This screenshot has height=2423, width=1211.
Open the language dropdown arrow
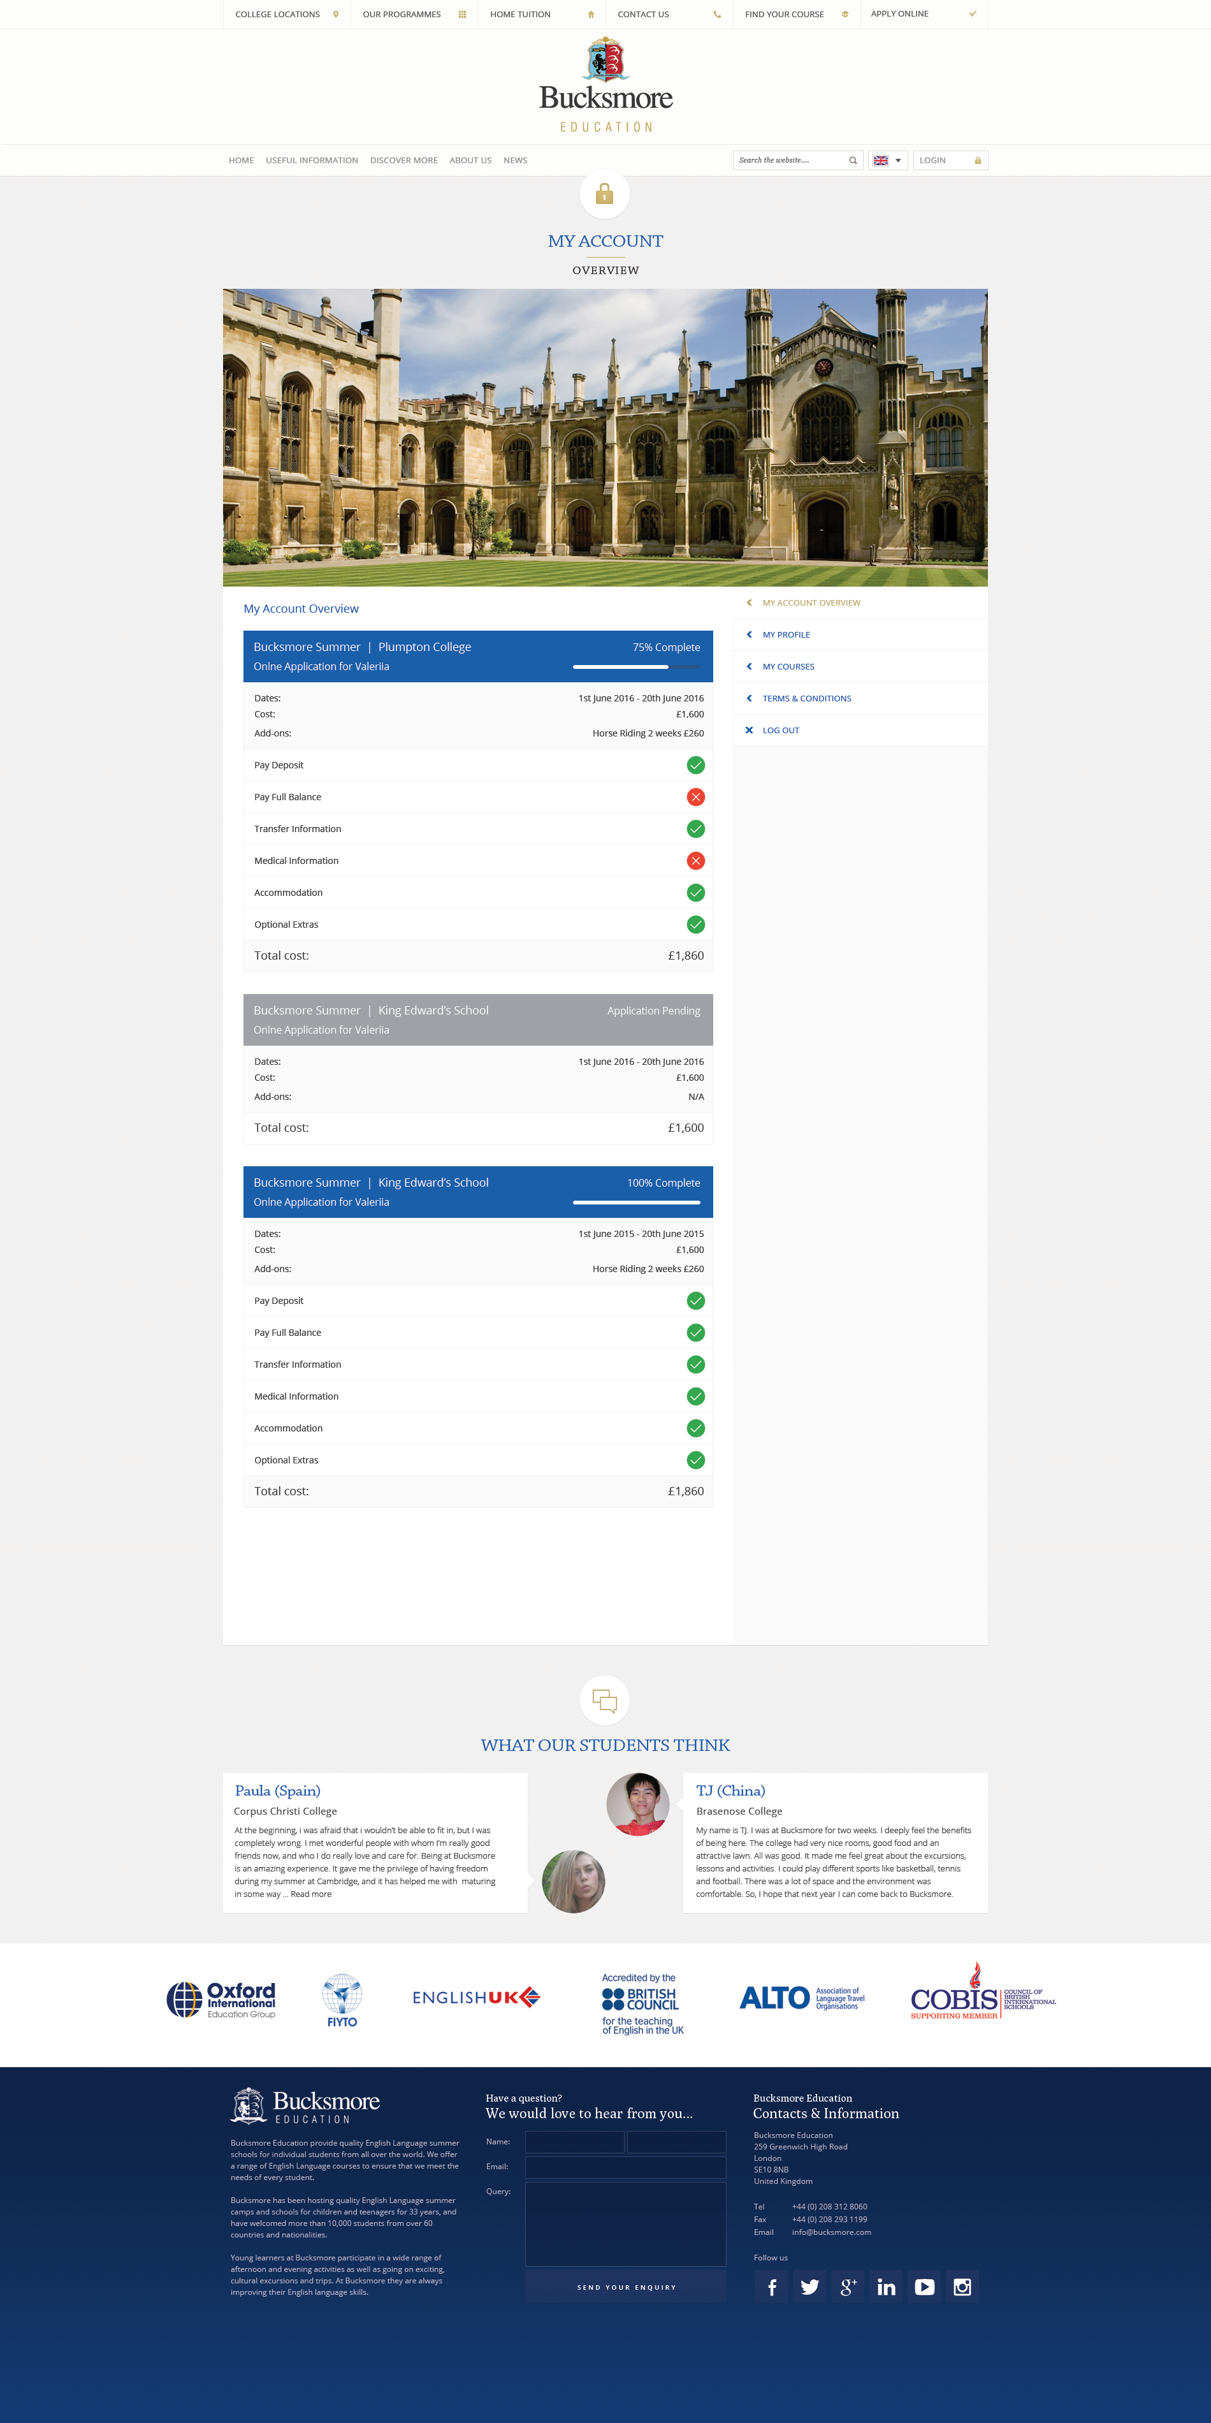898,161
